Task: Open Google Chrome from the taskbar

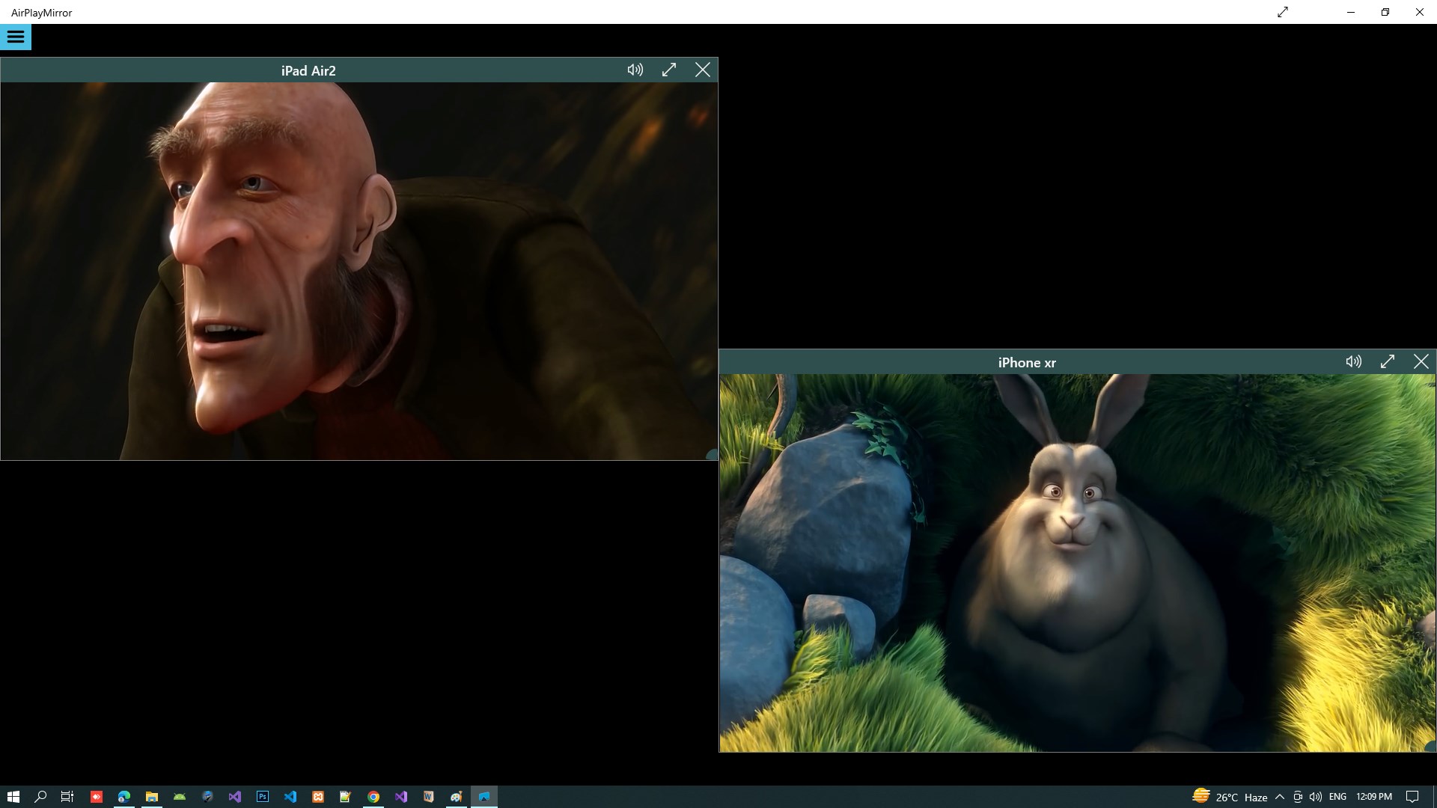Action: [x=373, y=796]
